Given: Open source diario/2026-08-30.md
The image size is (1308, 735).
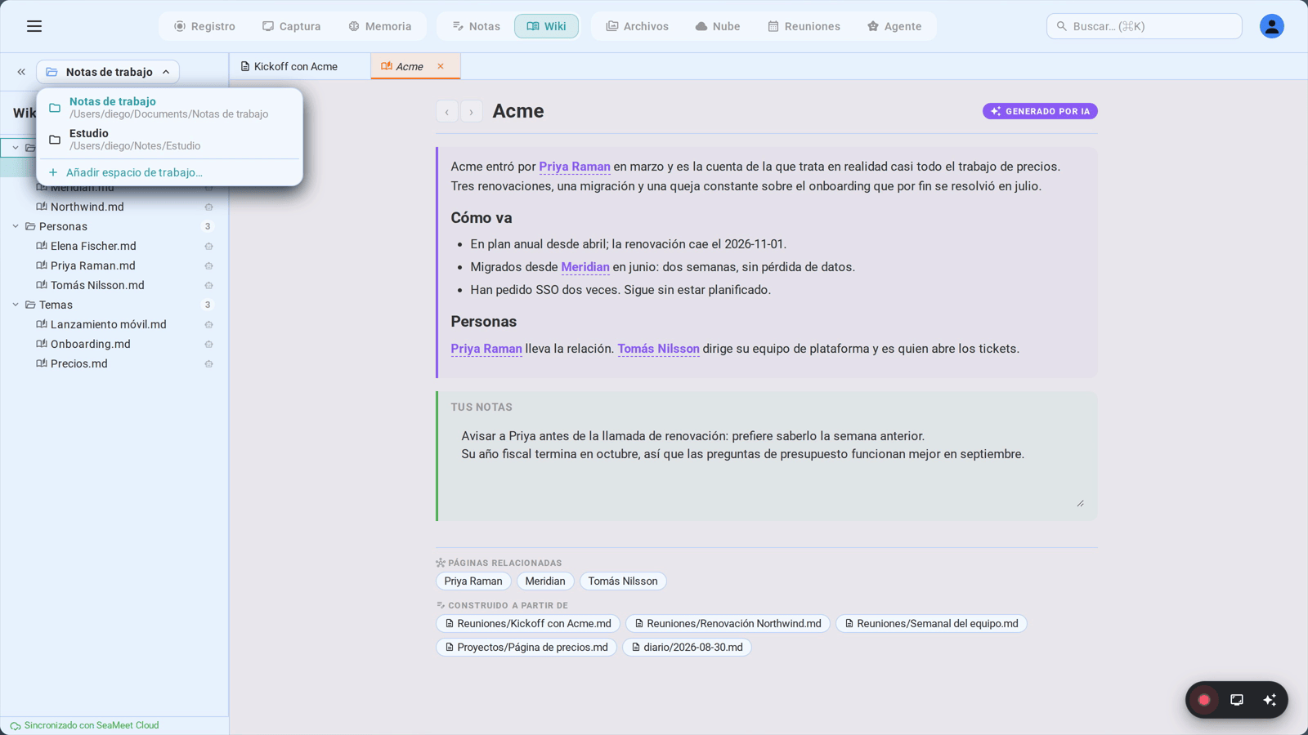Looking at the screenshot, I should coord(687,648).
